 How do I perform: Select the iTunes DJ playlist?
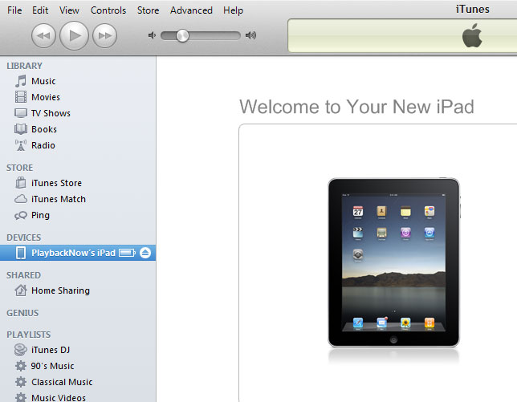click(x=51, y=350)
